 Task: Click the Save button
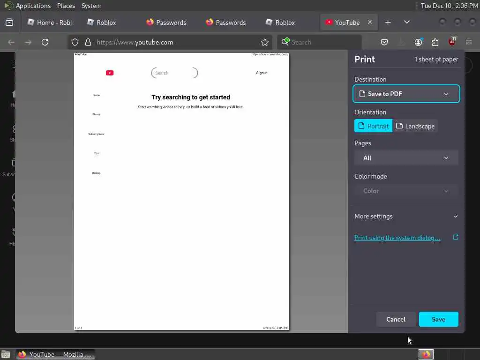[x=438, y=319]
